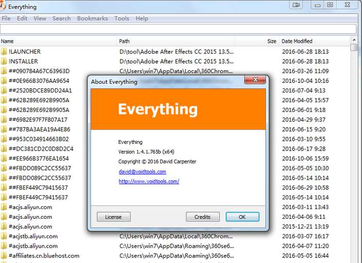Open the View menu
The image size is (362, 263).
click(x=40, y=18)
